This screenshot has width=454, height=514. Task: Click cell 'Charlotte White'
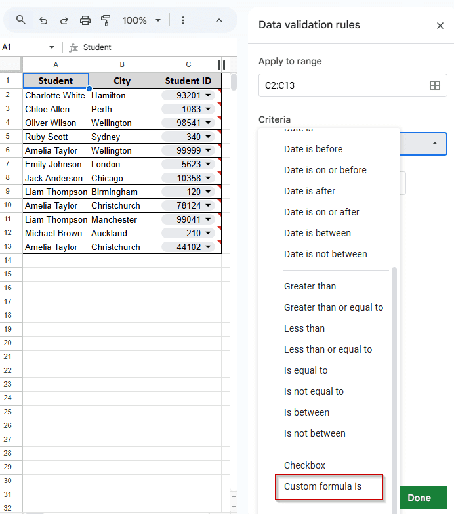(56, 95)
